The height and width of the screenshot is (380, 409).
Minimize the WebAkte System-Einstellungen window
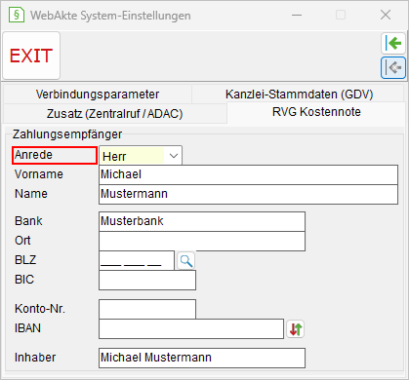(x=297, y=15)
